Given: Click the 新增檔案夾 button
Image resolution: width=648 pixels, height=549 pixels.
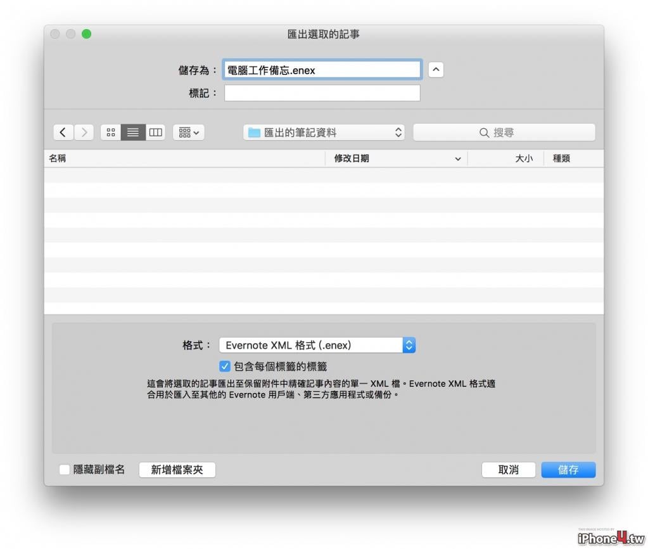Looking at the screenshot, I should pyautogui.click(x=177, y=470).
